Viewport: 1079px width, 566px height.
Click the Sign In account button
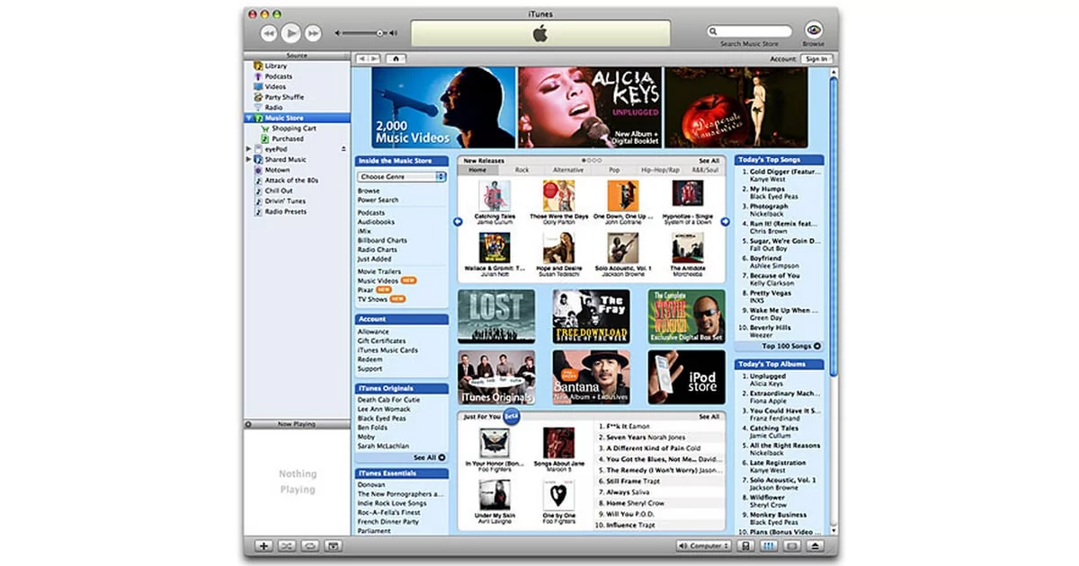coord(816,59)
